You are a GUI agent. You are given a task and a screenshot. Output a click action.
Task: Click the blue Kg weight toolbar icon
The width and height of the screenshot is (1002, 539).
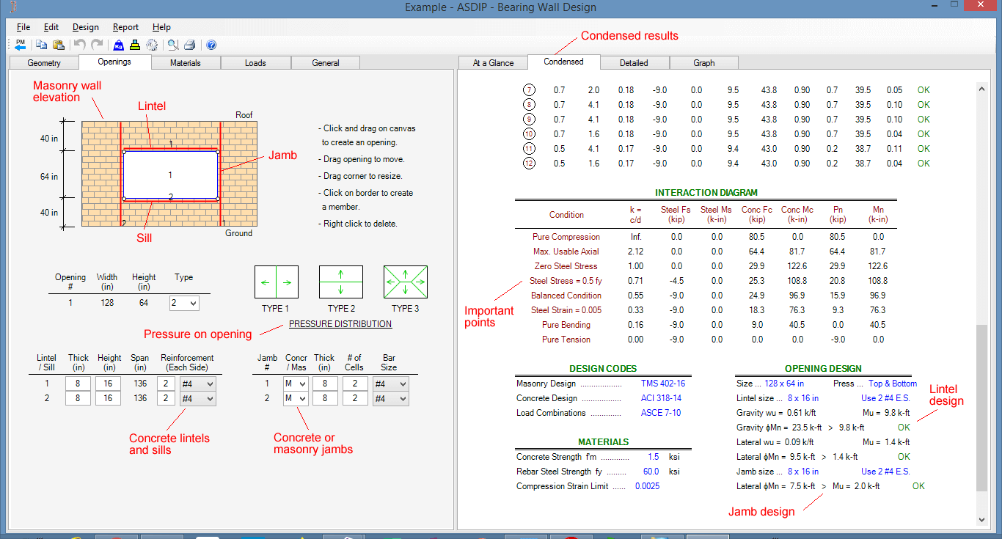click(x=119, y=45)
